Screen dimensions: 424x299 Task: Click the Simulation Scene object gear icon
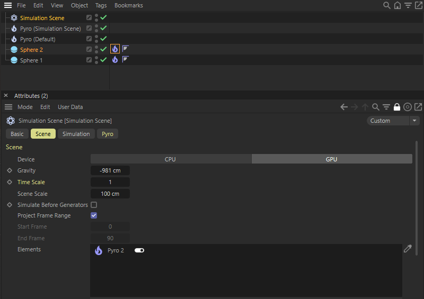pyautogui.click(x=14, y=18)
